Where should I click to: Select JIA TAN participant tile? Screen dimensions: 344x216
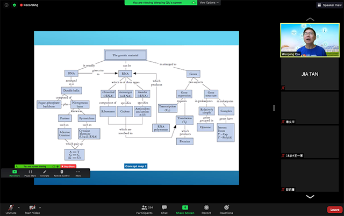click(x=310, y=74)
